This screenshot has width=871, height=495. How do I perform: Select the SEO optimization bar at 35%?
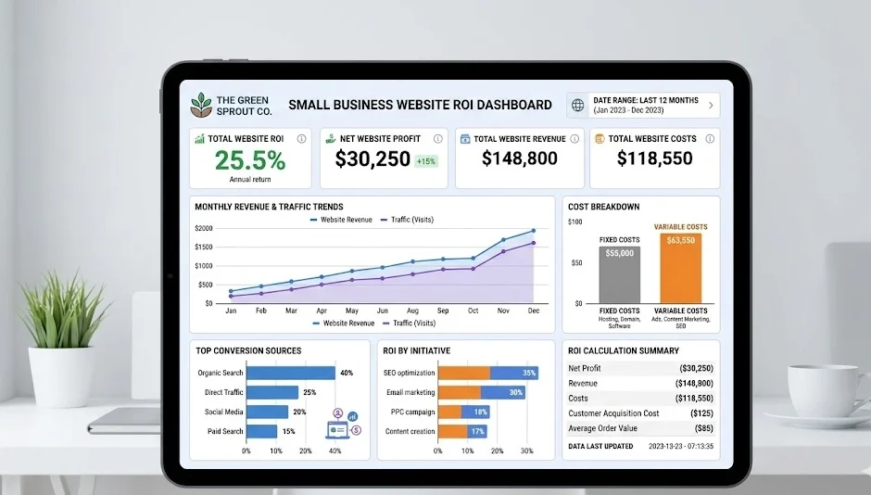coord(486,373)
